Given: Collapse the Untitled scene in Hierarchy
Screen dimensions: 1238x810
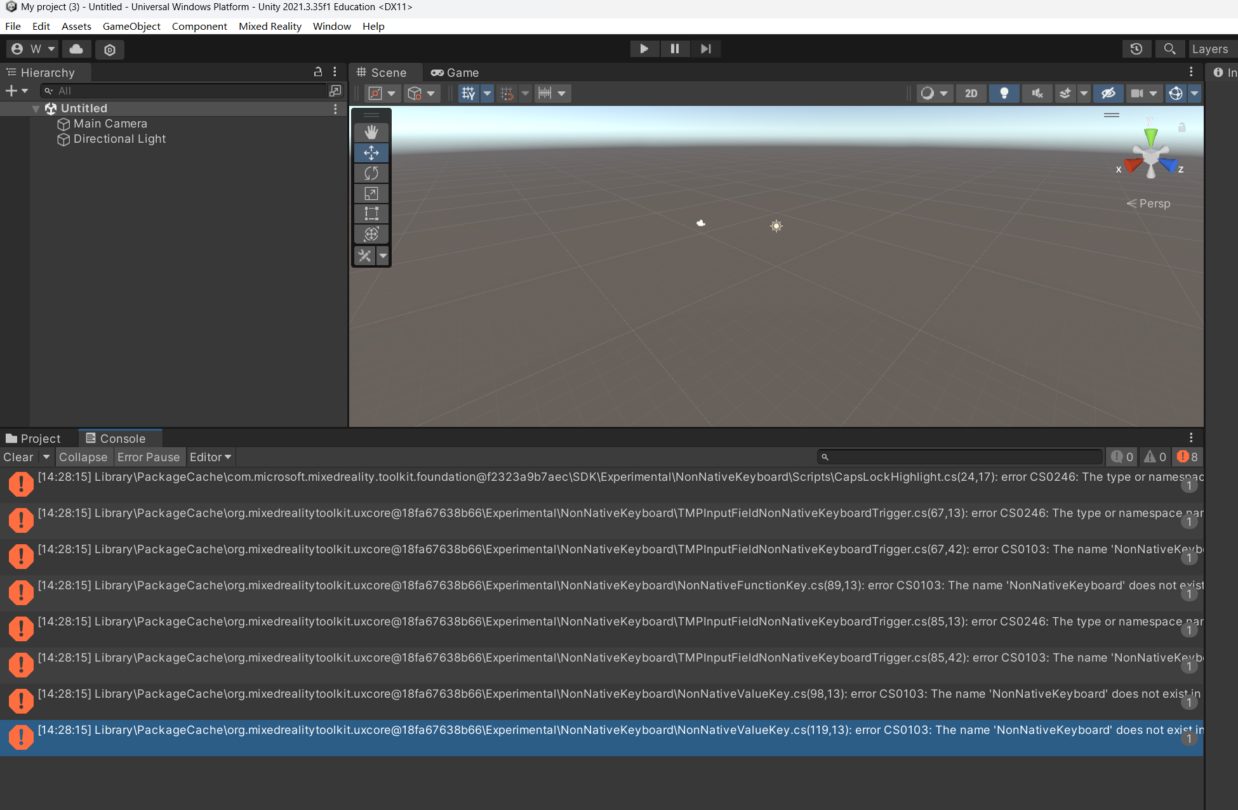Looking at the screenshot, I should tap(36, 108).
